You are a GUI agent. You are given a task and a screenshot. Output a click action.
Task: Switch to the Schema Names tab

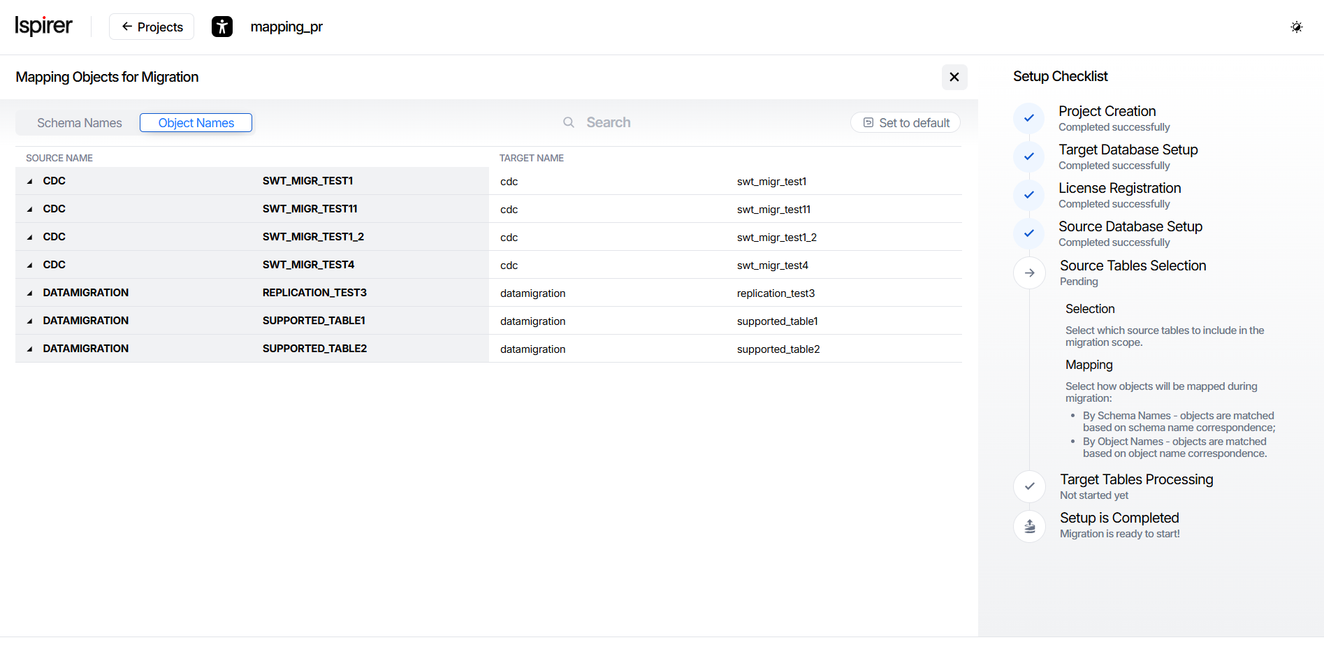[x=79, y=123]
